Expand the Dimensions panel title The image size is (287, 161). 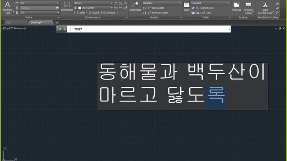[x=93, y=17]
